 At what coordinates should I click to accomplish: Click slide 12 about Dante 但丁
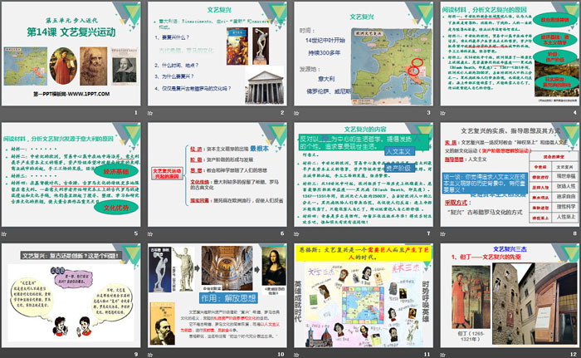click(x=508, y=295)
